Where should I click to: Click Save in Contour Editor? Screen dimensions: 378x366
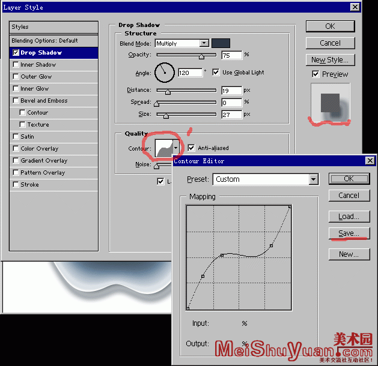click(349, 233)
